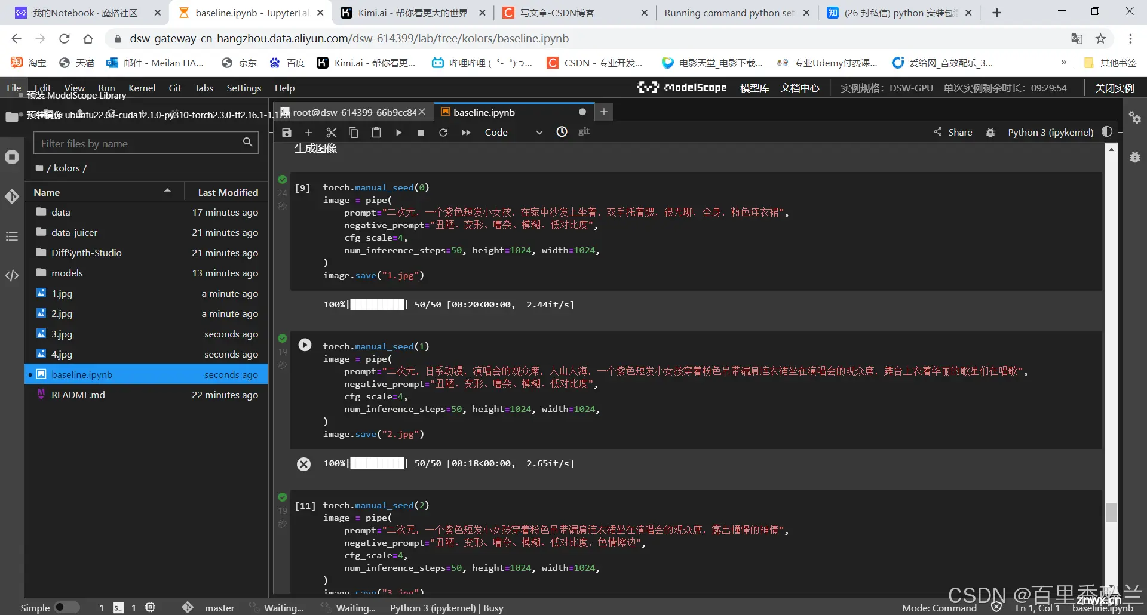
Task: Click the Last Modified column header
Action: pos(228,192)
